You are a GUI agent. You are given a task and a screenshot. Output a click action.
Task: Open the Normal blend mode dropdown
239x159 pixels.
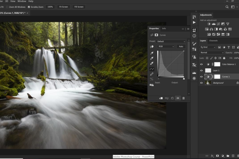[x=212, y=52]
